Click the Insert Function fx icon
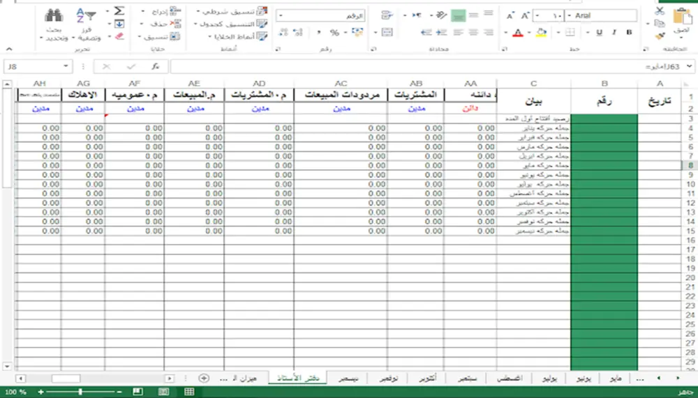The image size is (698, 398). pos(155,66)
